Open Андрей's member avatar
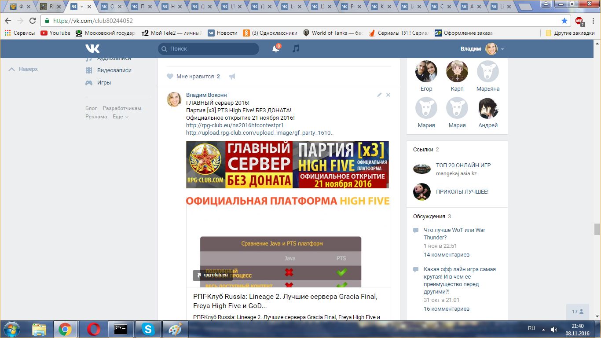This screenshot has height=338, width=601. 488,108
